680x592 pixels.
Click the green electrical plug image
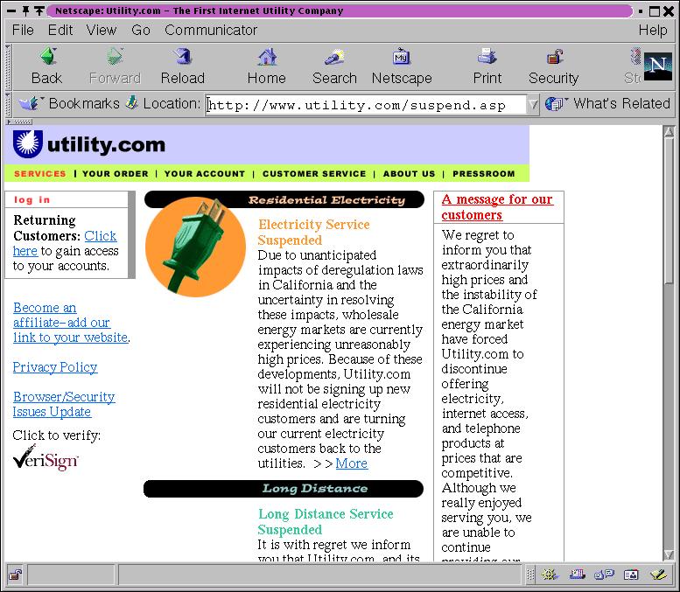click(x=195, y=247)
